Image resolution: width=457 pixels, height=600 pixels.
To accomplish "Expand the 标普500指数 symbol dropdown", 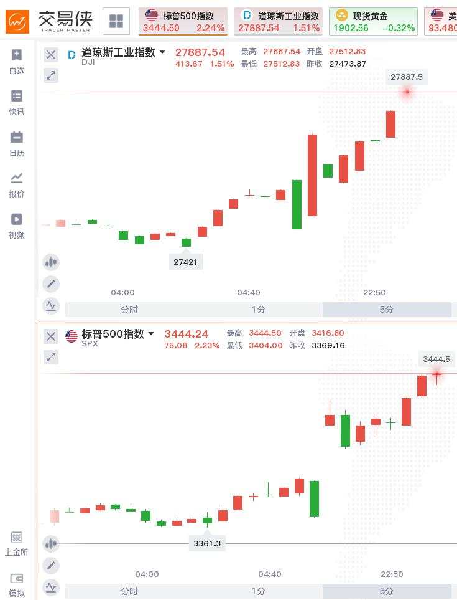I will [x=151, y=334].
